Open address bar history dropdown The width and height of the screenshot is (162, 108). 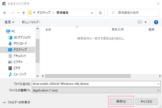point(92,13)
